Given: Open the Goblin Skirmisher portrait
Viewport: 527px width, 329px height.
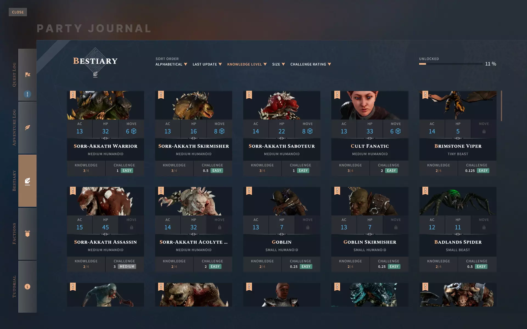Looking at the screenshot, I should (x=370, y=201).
